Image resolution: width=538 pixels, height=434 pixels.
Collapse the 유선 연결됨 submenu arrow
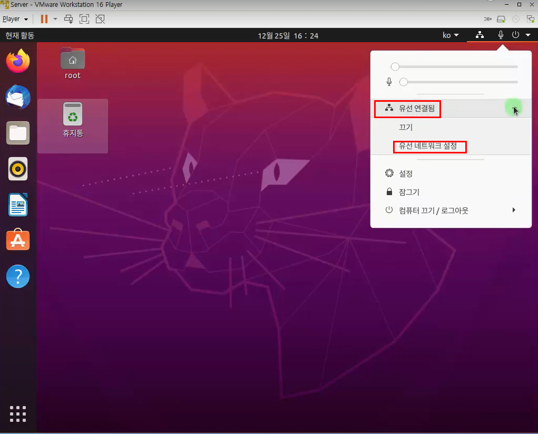point(514,109)
